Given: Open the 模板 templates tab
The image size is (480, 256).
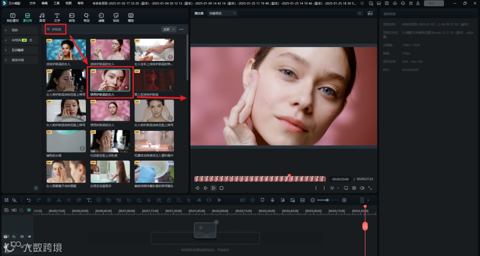Looking at the screenshot, I should coord(131,18).
